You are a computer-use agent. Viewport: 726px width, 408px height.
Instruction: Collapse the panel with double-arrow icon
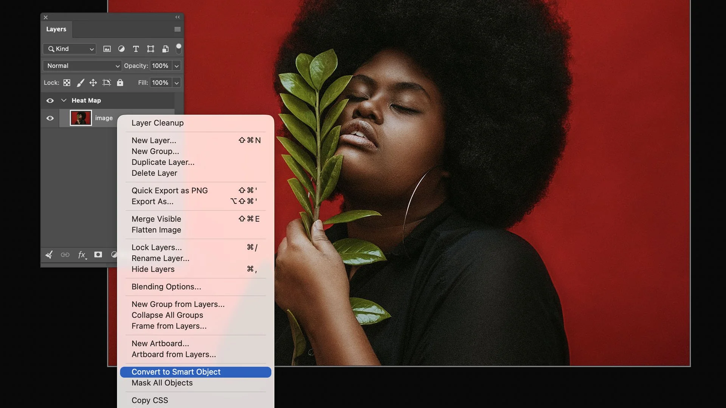tap(177, 17)
